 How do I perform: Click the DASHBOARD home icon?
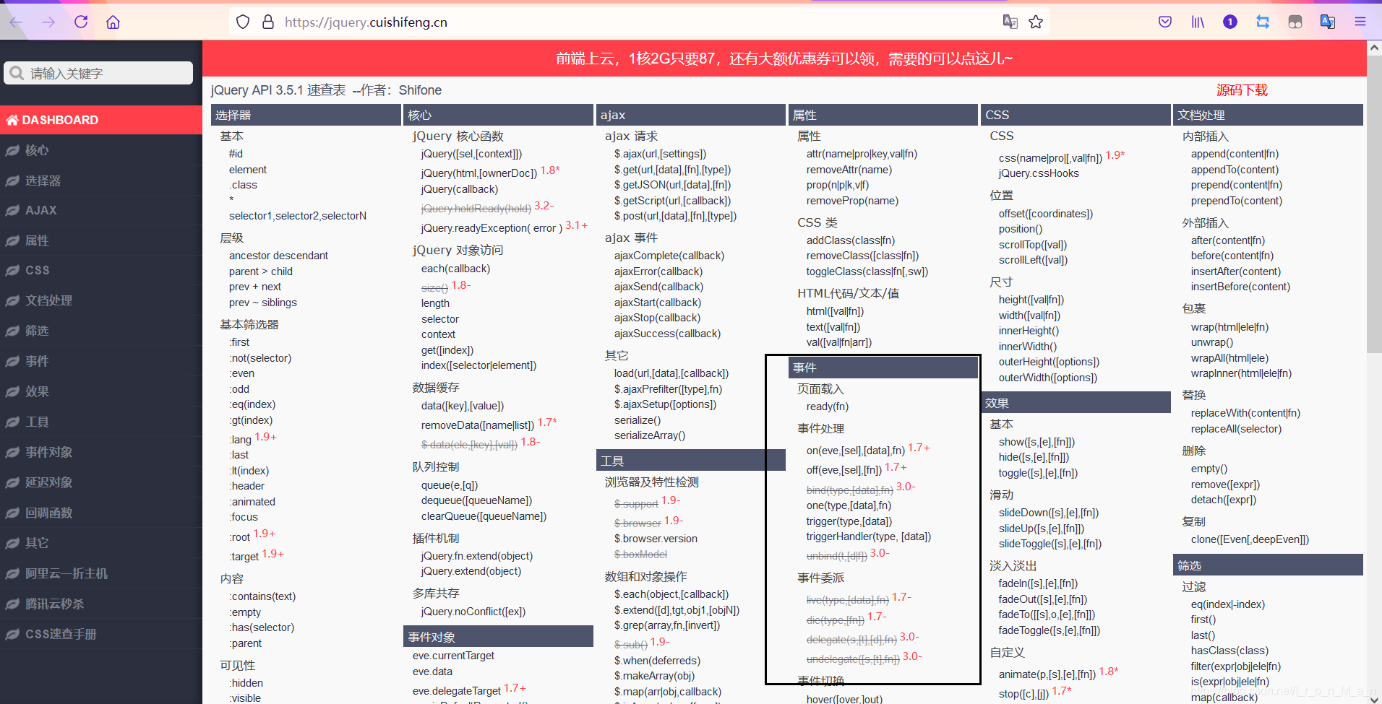click(x=12, y=120)
